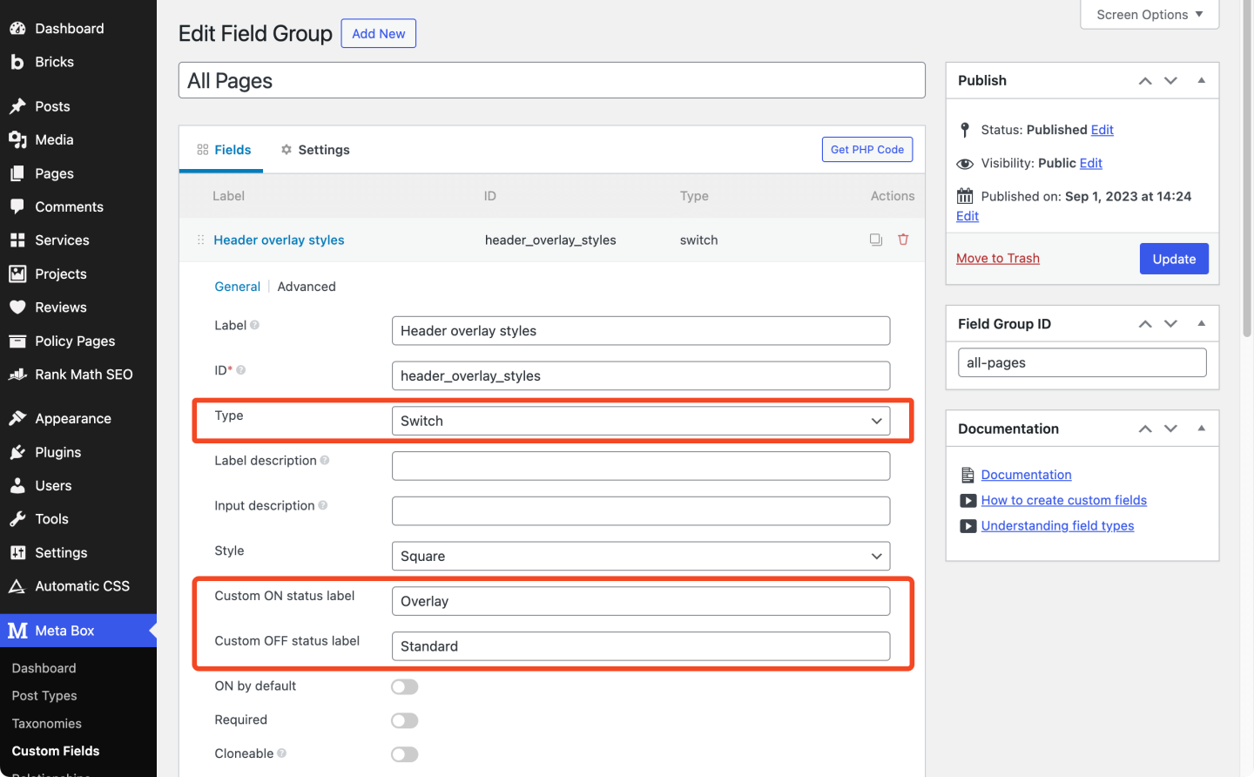Click the Custom ON status label input

[640, 601]
